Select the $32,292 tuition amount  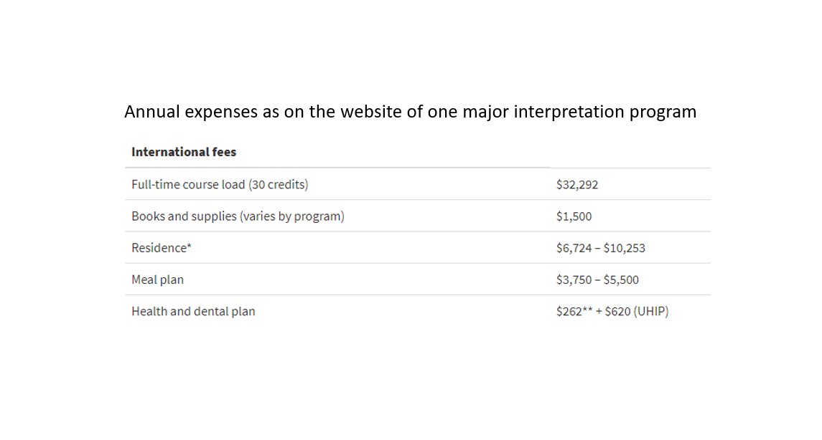click(576, 185)
